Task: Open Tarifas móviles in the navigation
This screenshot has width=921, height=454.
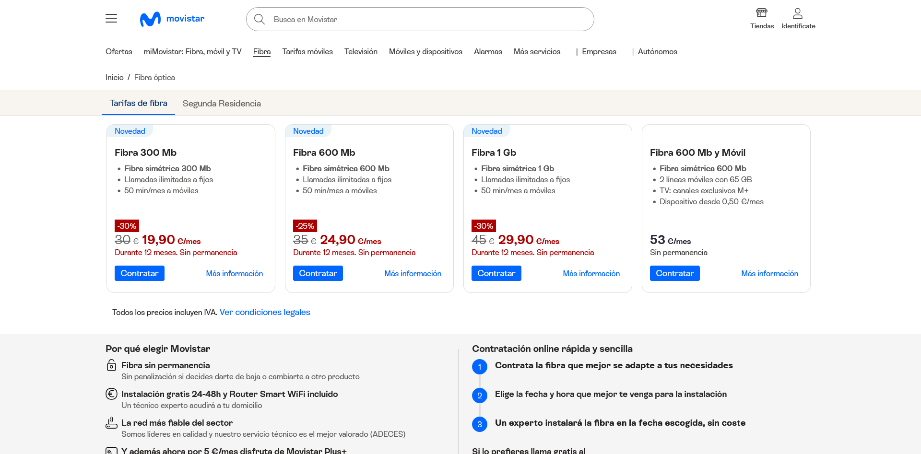Action: pyautogui.click(x=307, y=52)
